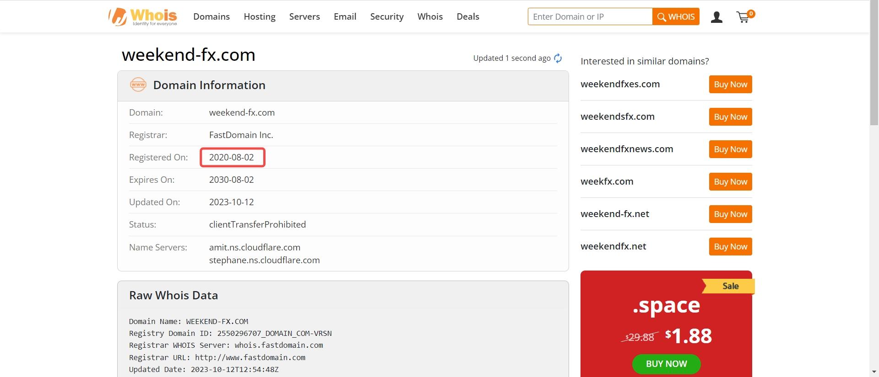Click the Registry Domain ID line
Image resolution: width=879 pixels, height=377 pixels.
(230, 333)
